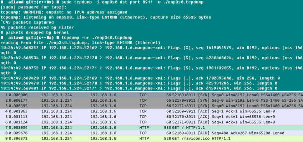Viewport: 303px width, 142px height.
Task: Click length value 520 in packet 9
Action: point(167,138)
